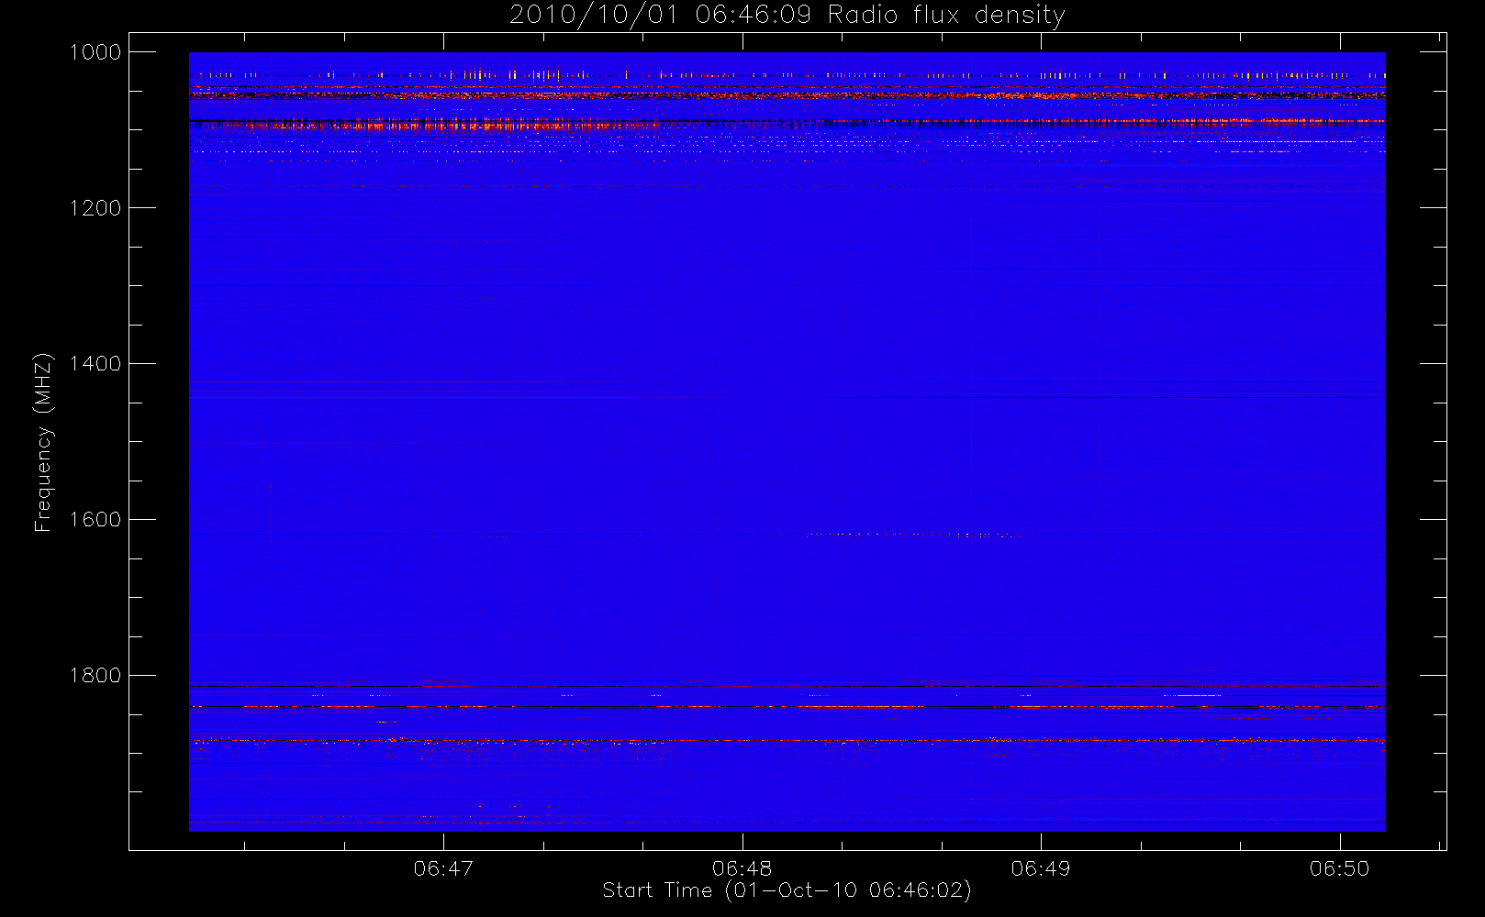Click the 1000 frequency tick label

(x=95, y=52)
